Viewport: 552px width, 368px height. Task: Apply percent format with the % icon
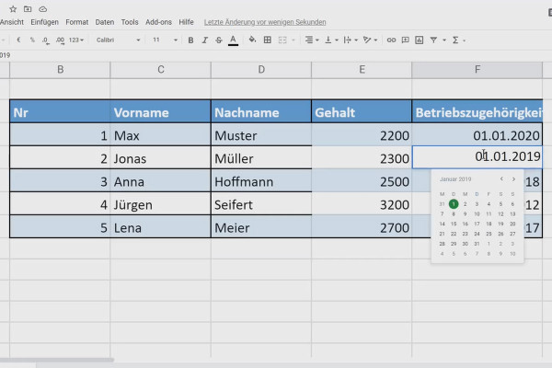(32, 40)
